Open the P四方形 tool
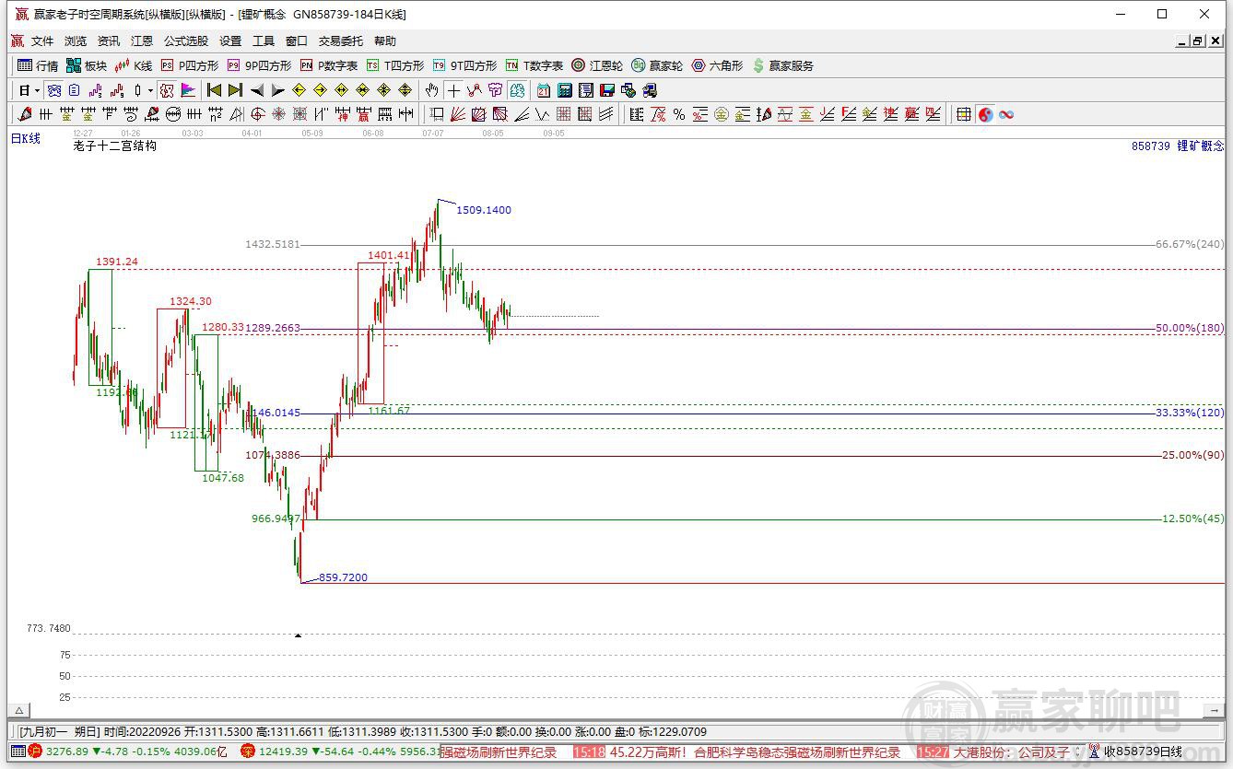The height and width of the screenshot is (769, 1233). click(x=190, y=65)
